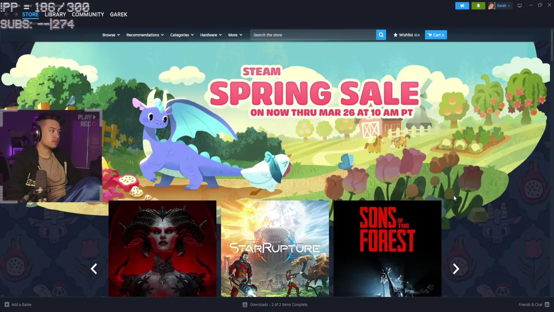Click the Search the store field
The image size is (554, 312).
(x=313, y=35)
